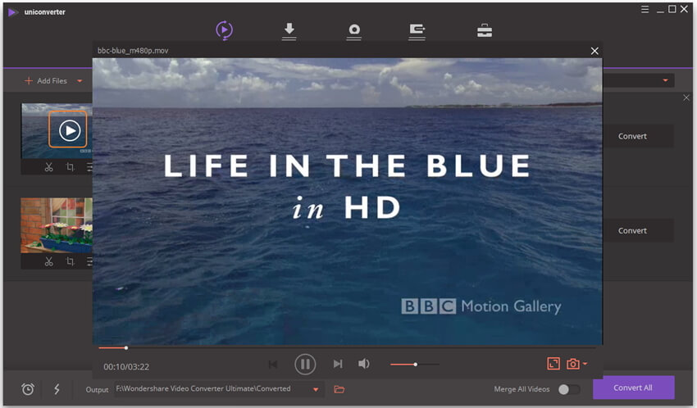
Task: Play the ocean video thumbnail
Action: pyautogui.click(x=68, y=129)
